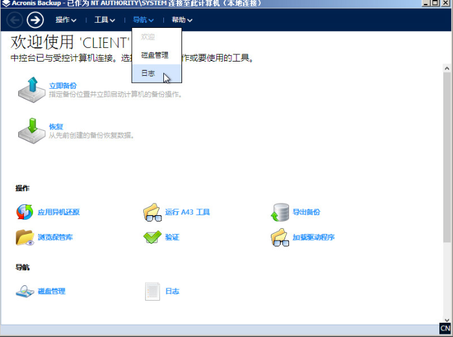Open the 导出备份 link
453x337 pixels.
coord(307,212)
